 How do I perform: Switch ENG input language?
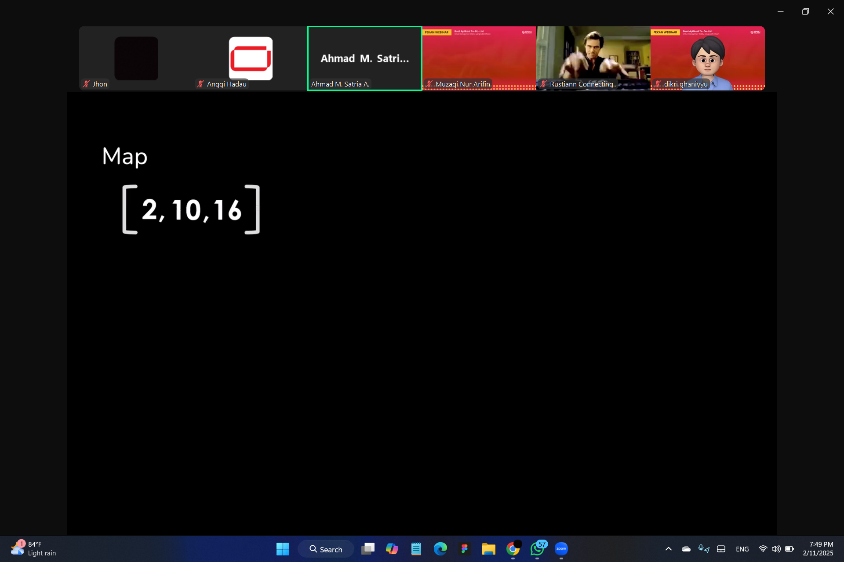click(742, 549)
